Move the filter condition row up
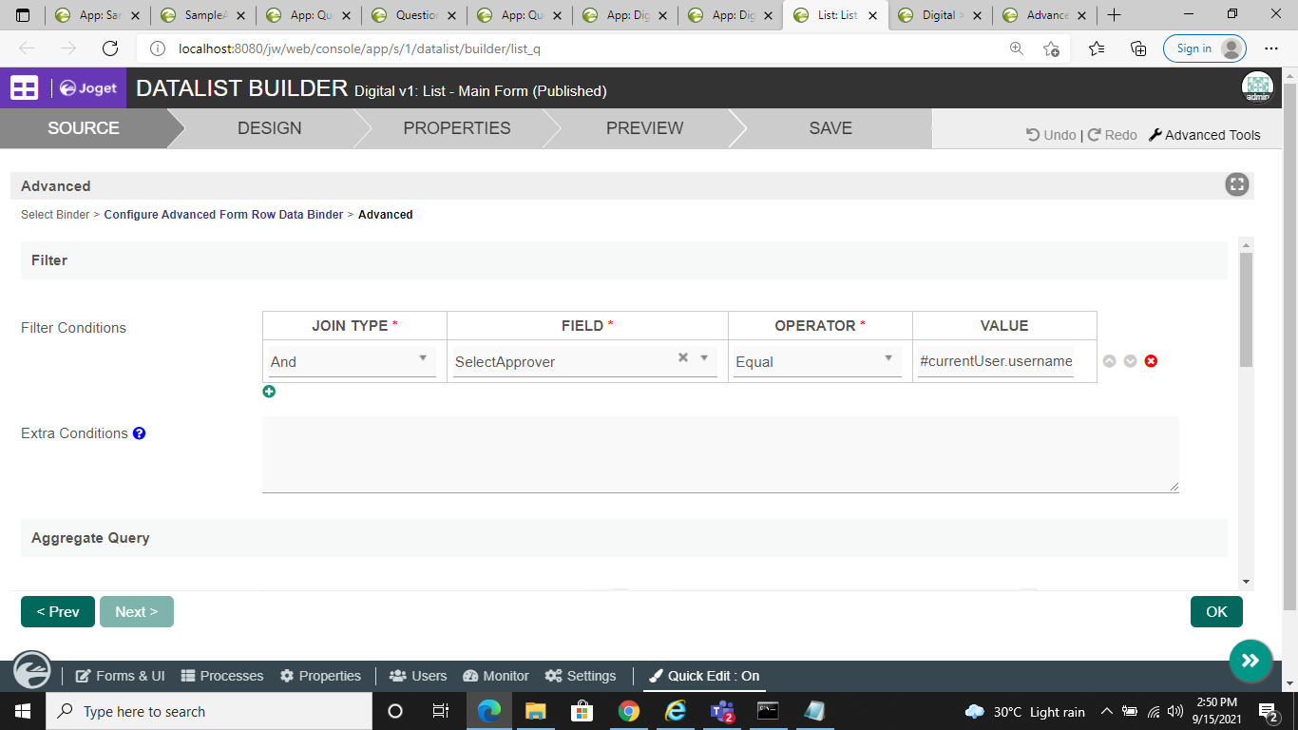The height and width of the screenshot is (730, 1298). 1109,361
